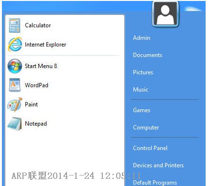Image resolution: width=208 pixels, height=186 pixels.
Task: Launch the Paint palette icon
Action: coord(14,105)
